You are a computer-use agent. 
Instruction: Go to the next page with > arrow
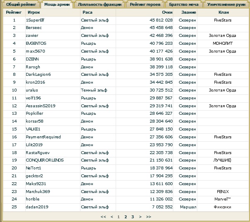pos(140,217)
